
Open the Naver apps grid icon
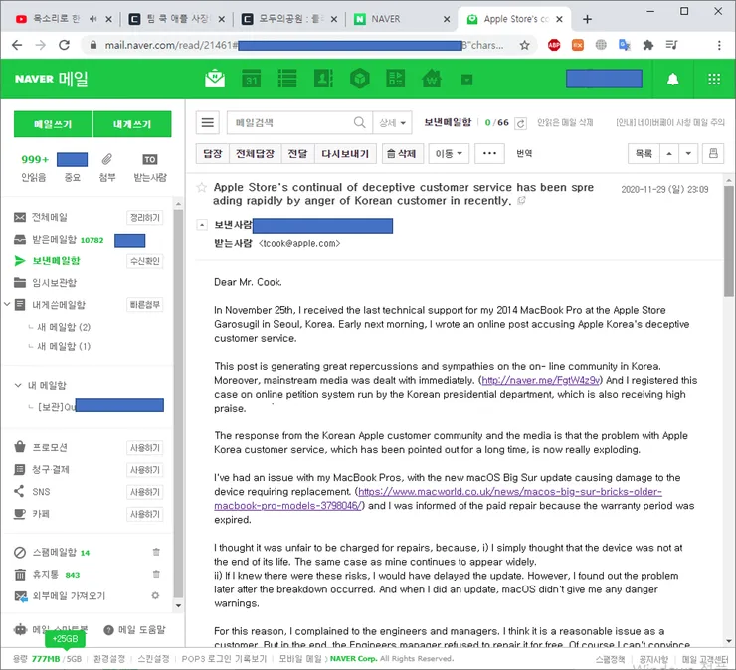(714, 79)
